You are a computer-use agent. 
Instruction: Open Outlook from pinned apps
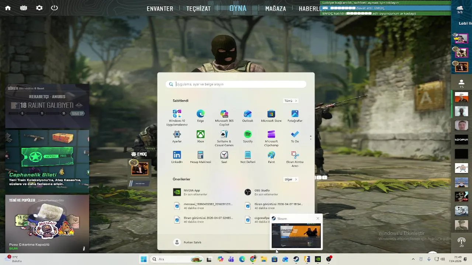248,116
